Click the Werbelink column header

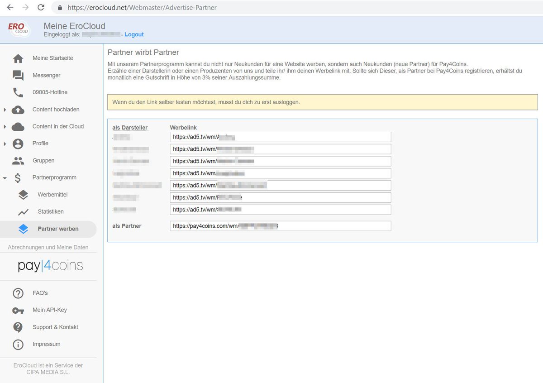coord(183,128)
